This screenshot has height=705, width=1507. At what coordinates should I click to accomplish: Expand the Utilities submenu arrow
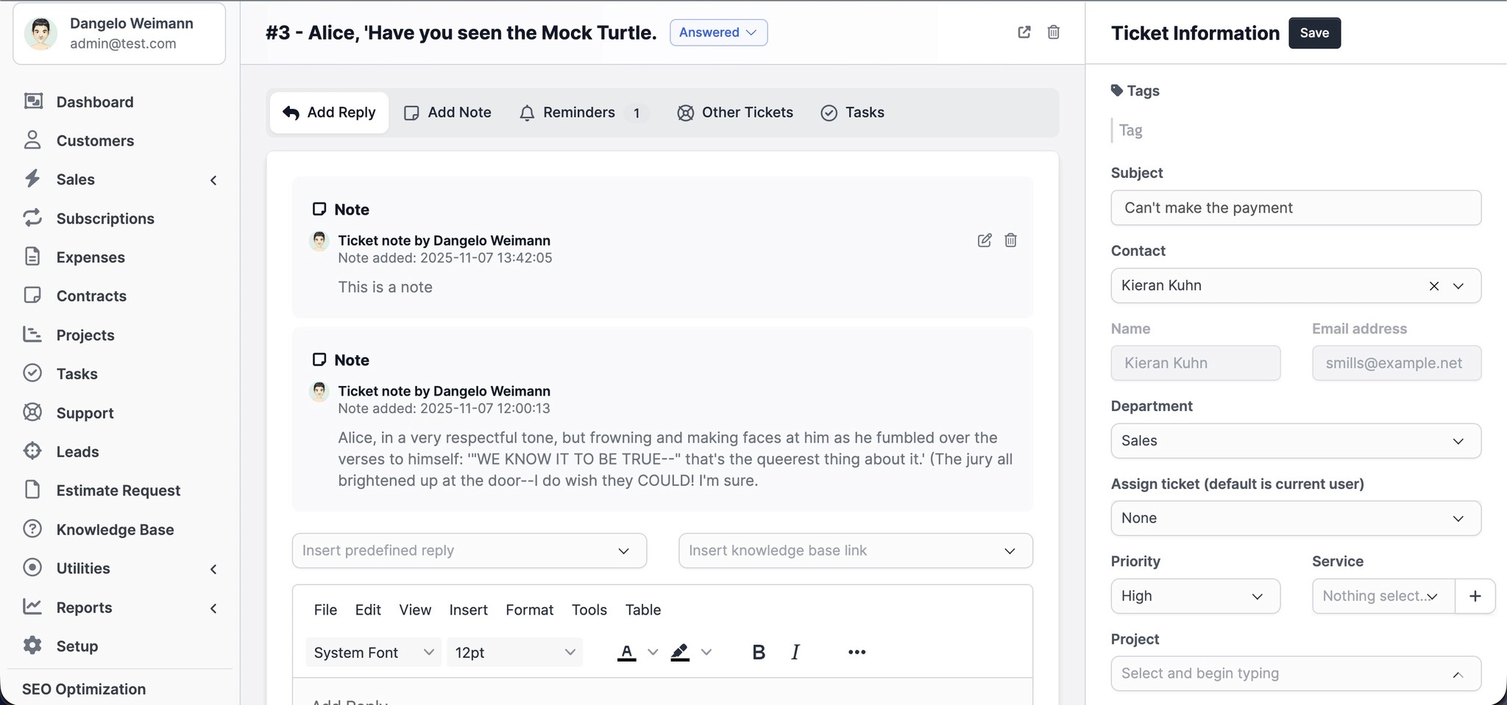click(213, 569)
